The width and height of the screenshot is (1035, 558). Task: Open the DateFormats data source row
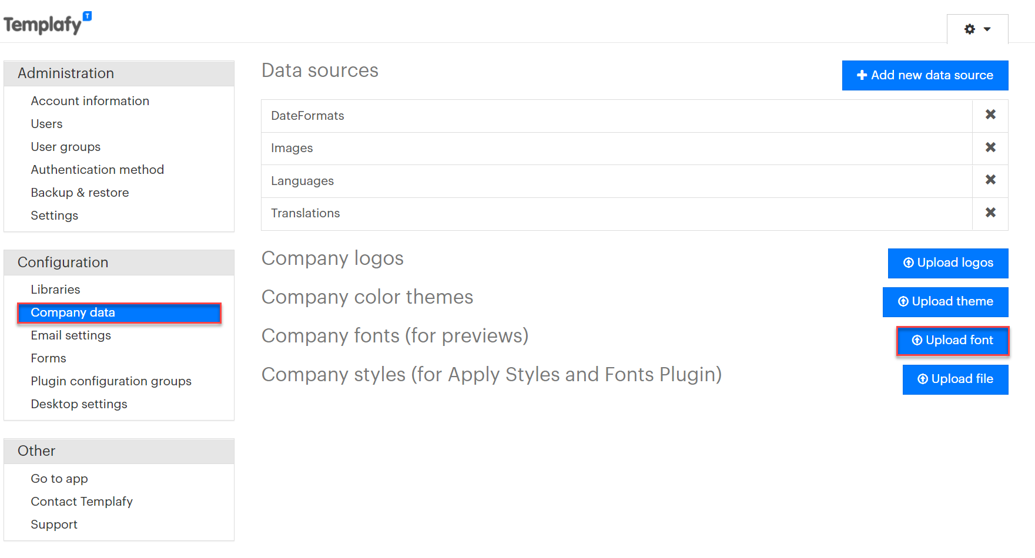pos(617,116)
